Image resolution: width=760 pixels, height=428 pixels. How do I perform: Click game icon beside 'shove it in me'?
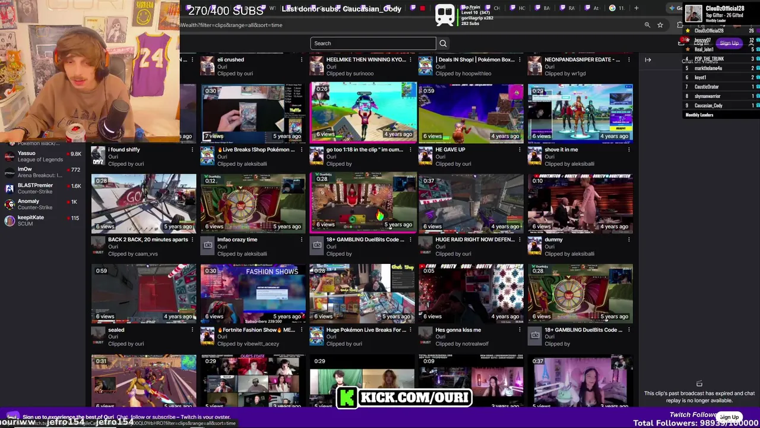click(535, 157)
